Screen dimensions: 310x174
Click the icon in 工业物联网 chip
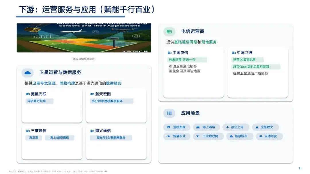(x=198, y=136)
